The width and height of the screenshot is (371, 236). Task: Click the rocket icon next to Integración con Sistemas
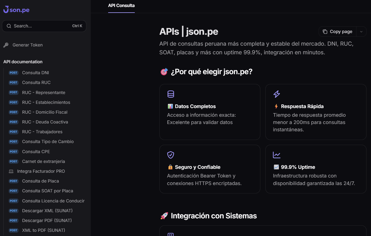(164, 216)
